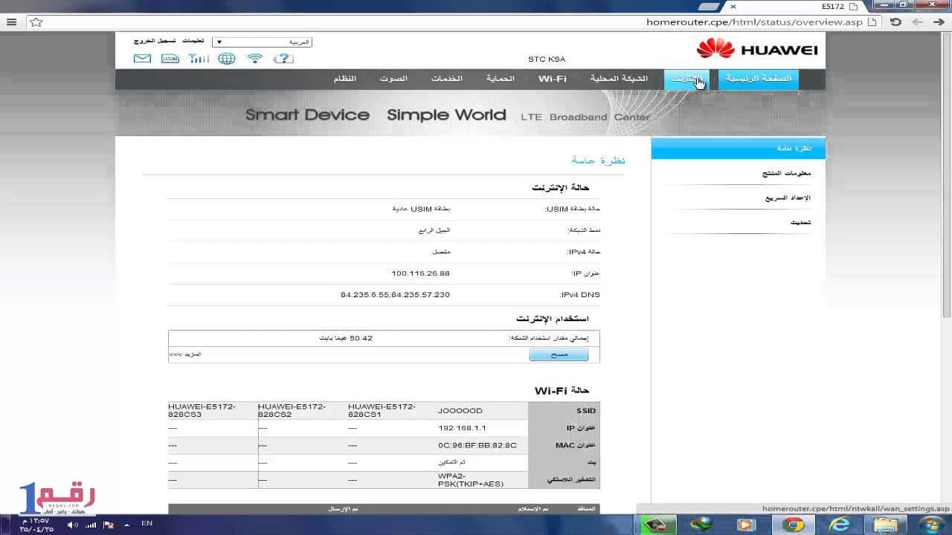Switch to the Wi-Fi tab
The width and height of the screenshot is (952, 535).
[x=552, y=78]
